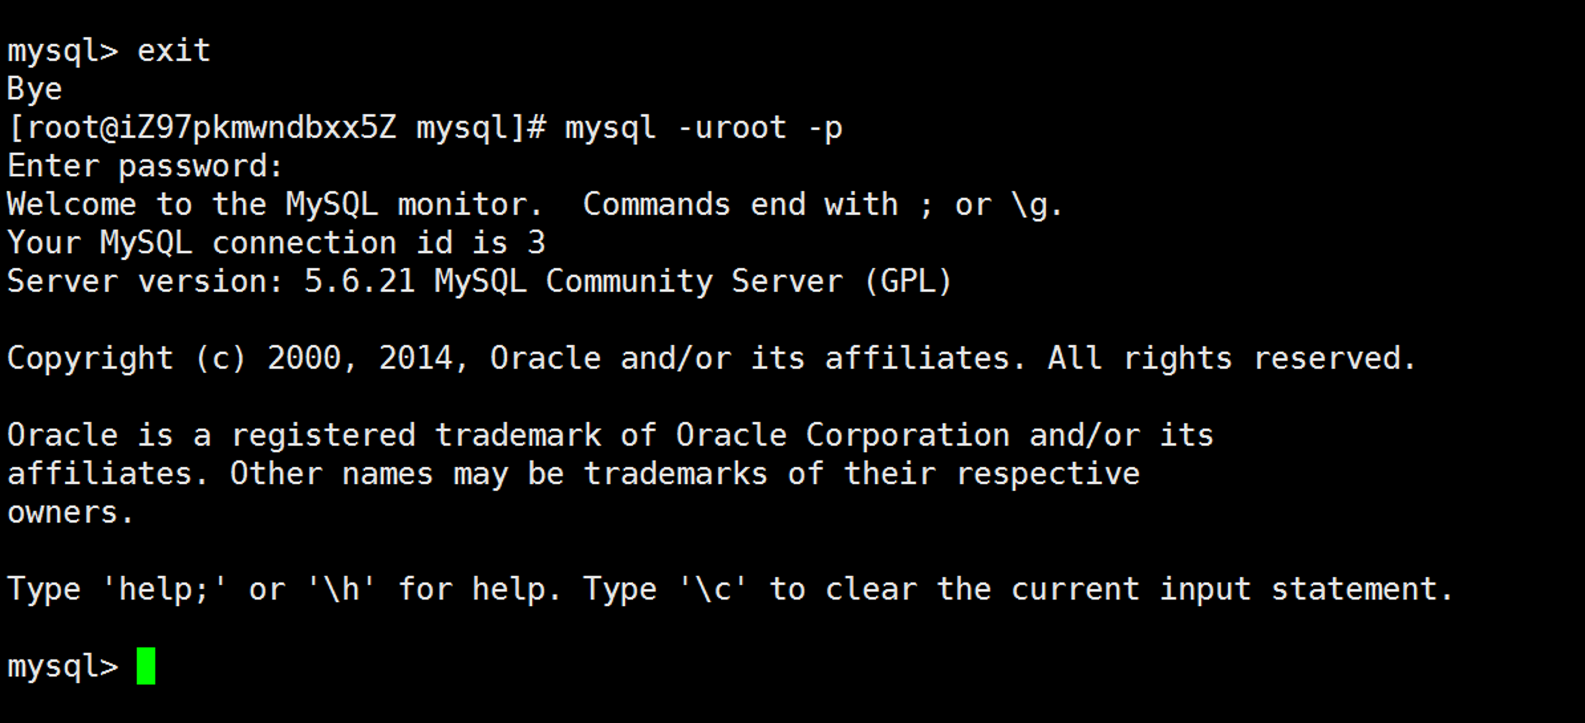
Task: Click the server version number '5.6.21'
Action: [x=360, y=282]
